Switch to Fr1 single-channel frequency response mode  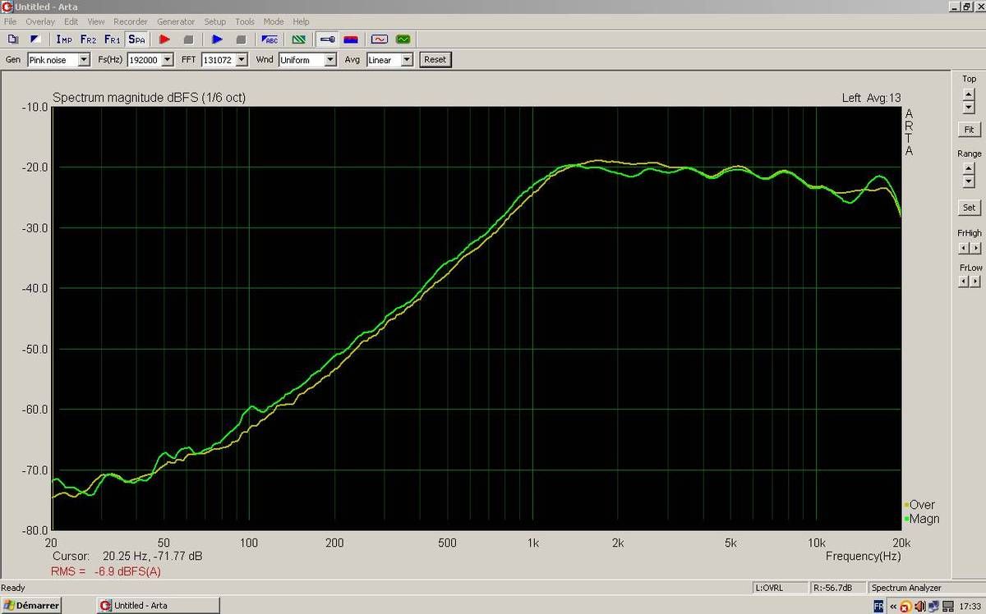point(112,39)
